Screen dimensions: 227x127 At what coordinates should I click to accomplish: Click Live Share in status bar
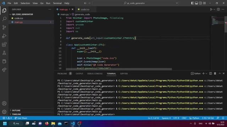[21, 118]
